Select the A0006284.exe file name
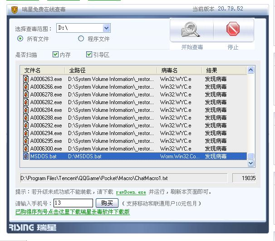The width and height of the screenshot is (275, 241). (46, 110)
